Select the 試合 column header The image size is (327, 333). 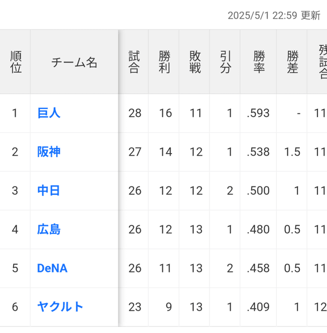[x=134, y=62]
